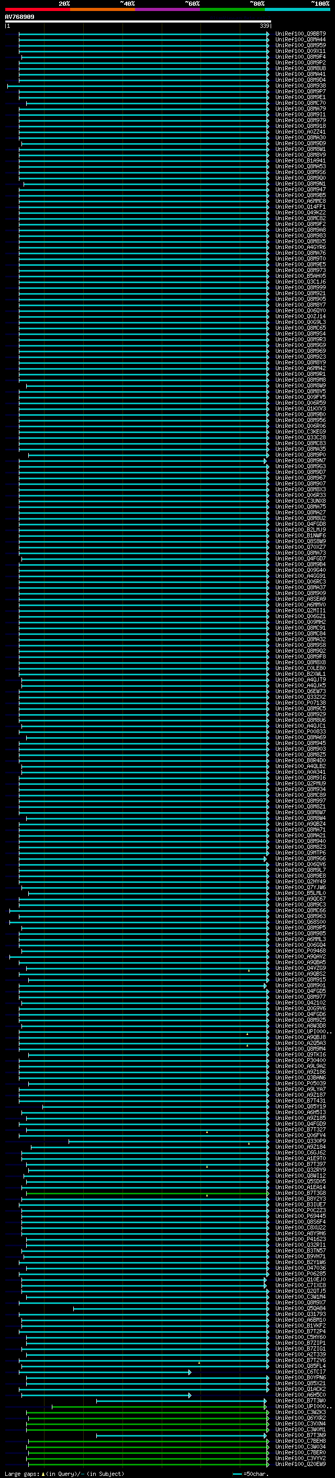Select hit label UniRef100_Q8M9F4
Image resolution: width=335 pixels, height=1478 pixels.
[x=300, y=57]
